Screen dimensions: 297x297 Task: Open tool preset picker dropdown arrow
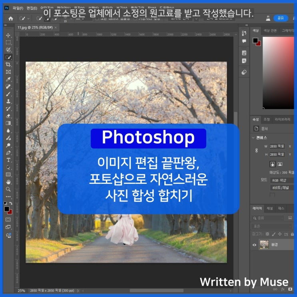(x=28, y=18)
